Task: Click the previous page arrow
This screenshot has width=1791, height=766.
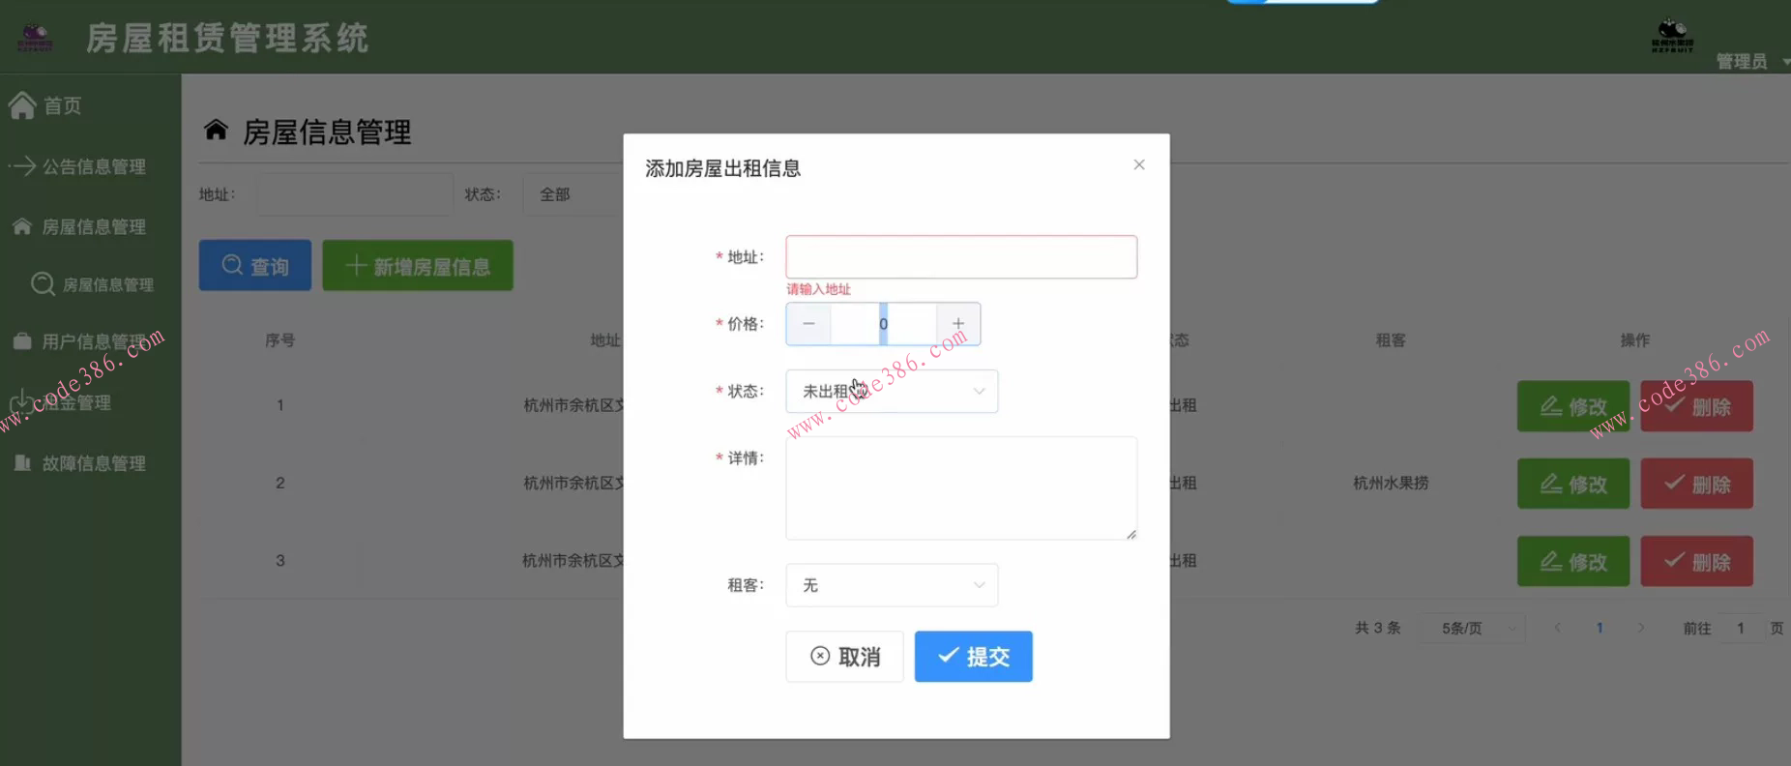Action: click(1557, 628)
